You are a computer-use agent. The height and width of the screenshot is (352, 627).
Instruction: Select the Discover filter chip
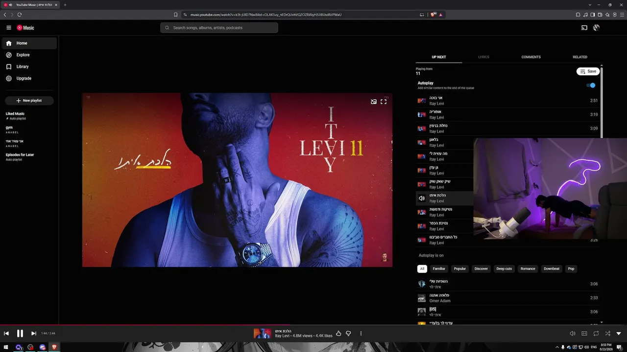click(x=481, y=269)
